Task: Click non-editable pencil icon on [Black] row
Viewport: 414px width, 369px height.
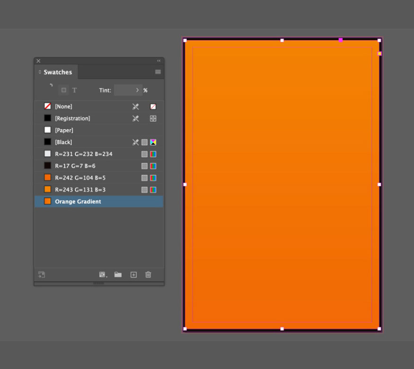Action: (x=135, y=142)
